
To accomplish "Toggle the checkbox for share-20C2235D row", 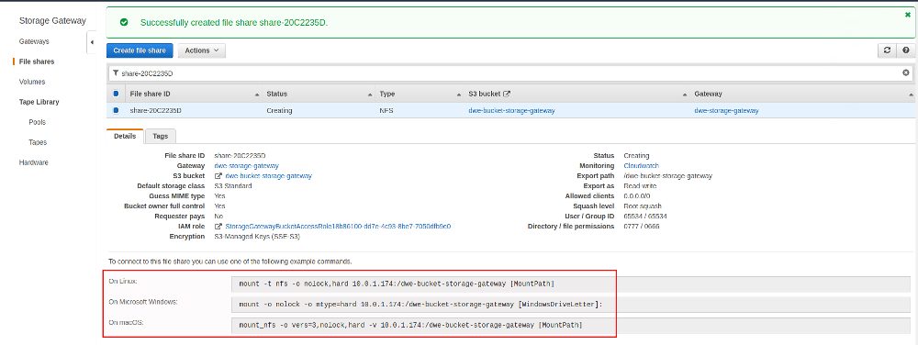I will pyautogui.click(x=116, y=110).
